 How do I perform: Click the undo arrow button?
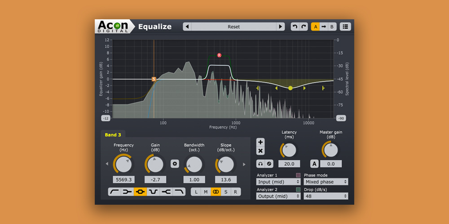295,26
